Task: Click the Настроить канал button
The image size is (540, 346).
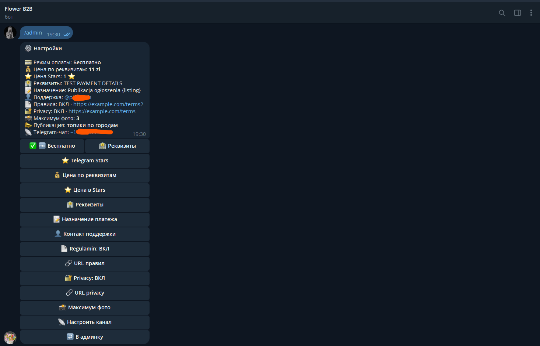Action: tap(85, 322)
